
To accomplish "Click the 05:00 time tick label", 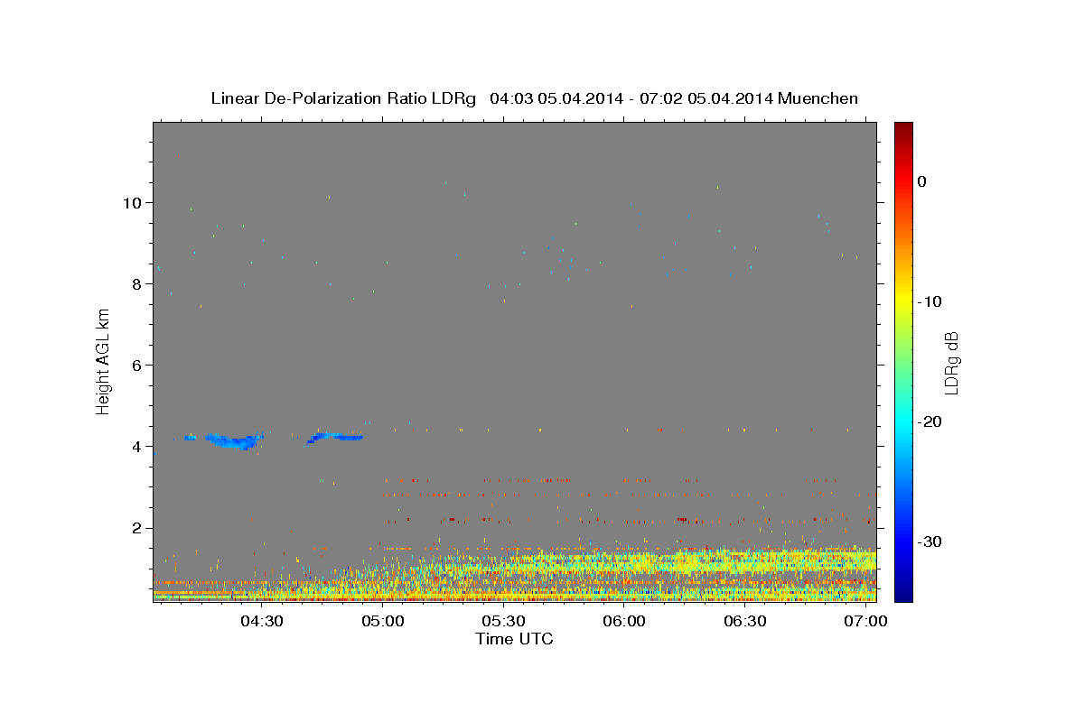I will click(x=384, y=621).
